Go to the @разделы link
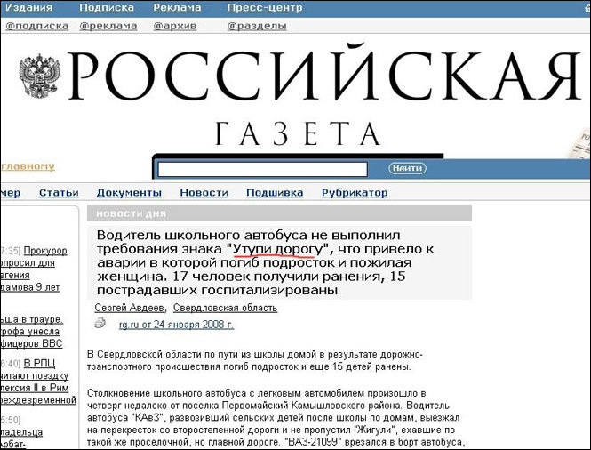The width and height of the screenshot is (591, 450). pos(257,26)
